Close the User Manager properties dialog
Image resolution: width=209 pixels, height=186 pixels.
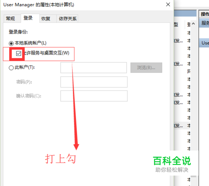point(168,5)
